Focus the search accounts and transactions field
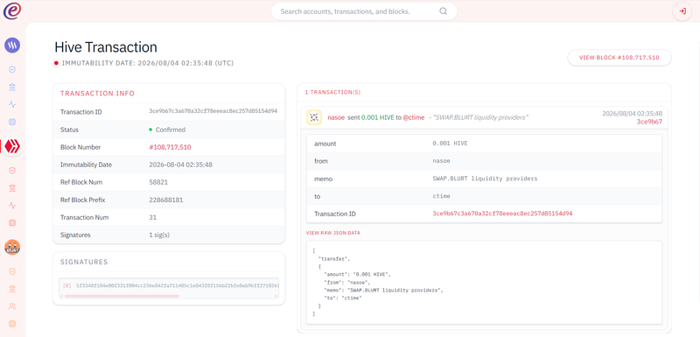The height and width of the screenshot is (337, 700). coord(364,11)
